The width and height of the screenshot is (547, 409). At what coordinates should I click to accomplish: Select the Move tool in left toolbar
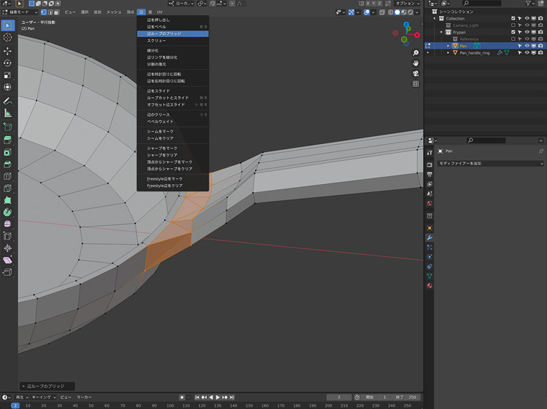click(7, 51)
